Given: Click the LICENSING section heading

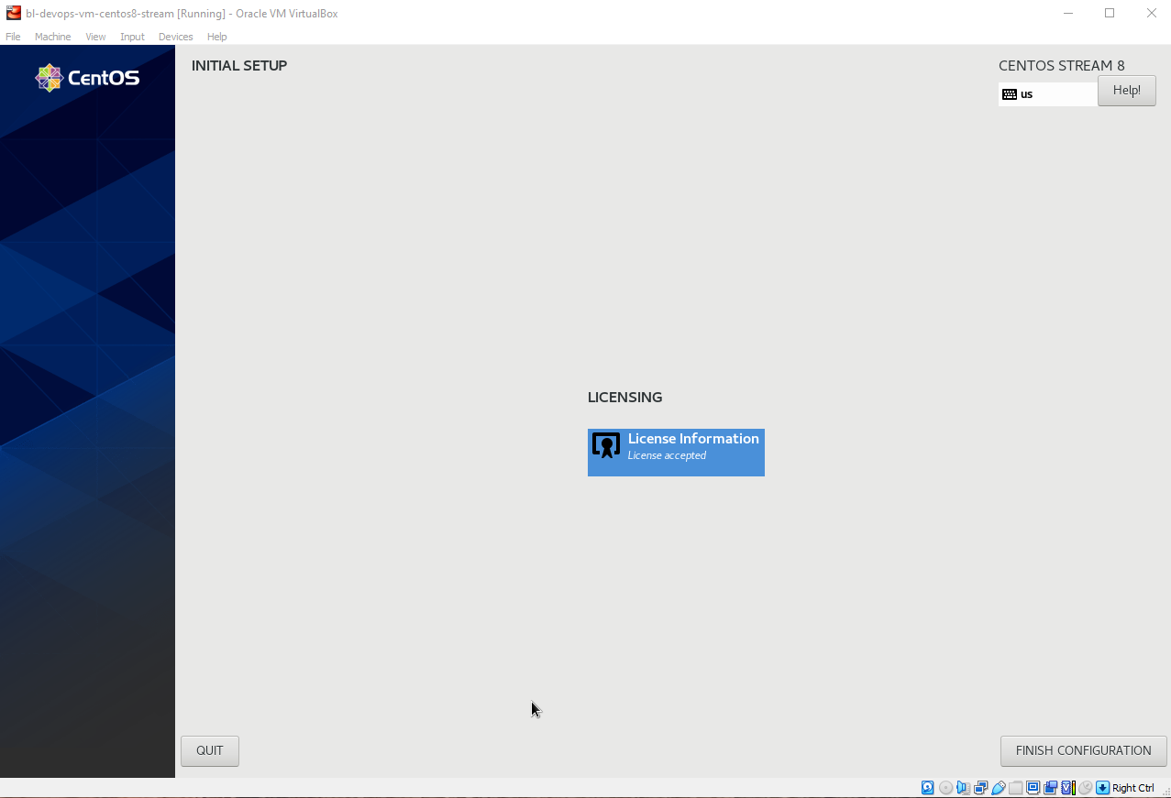Looking at the screenshot, I should [x=624, y=398].
